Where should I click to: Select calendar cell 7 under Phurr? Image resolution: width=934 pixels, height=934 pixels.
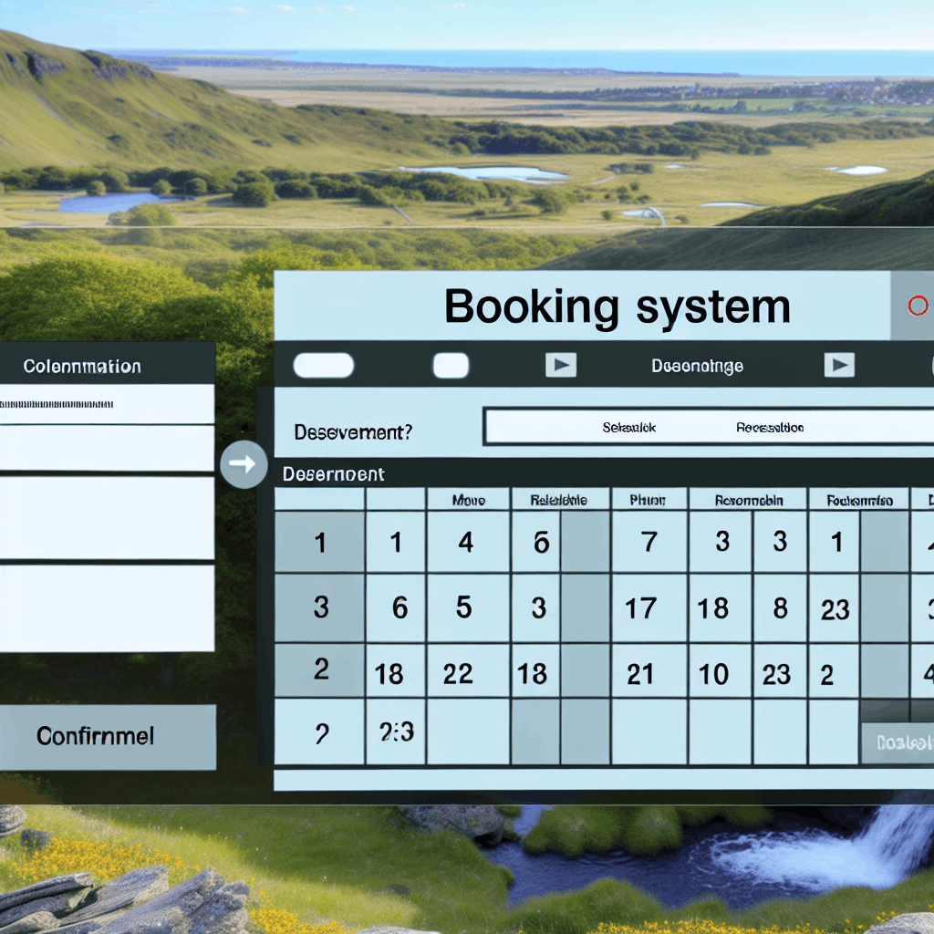click(x=649, y=542)
